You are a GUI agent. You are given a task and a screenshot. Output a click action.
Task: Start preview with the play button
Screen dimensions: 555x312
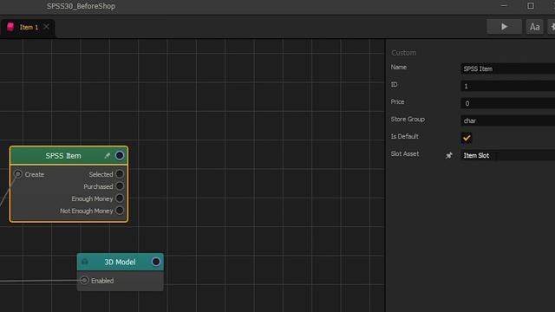[504, 27]
